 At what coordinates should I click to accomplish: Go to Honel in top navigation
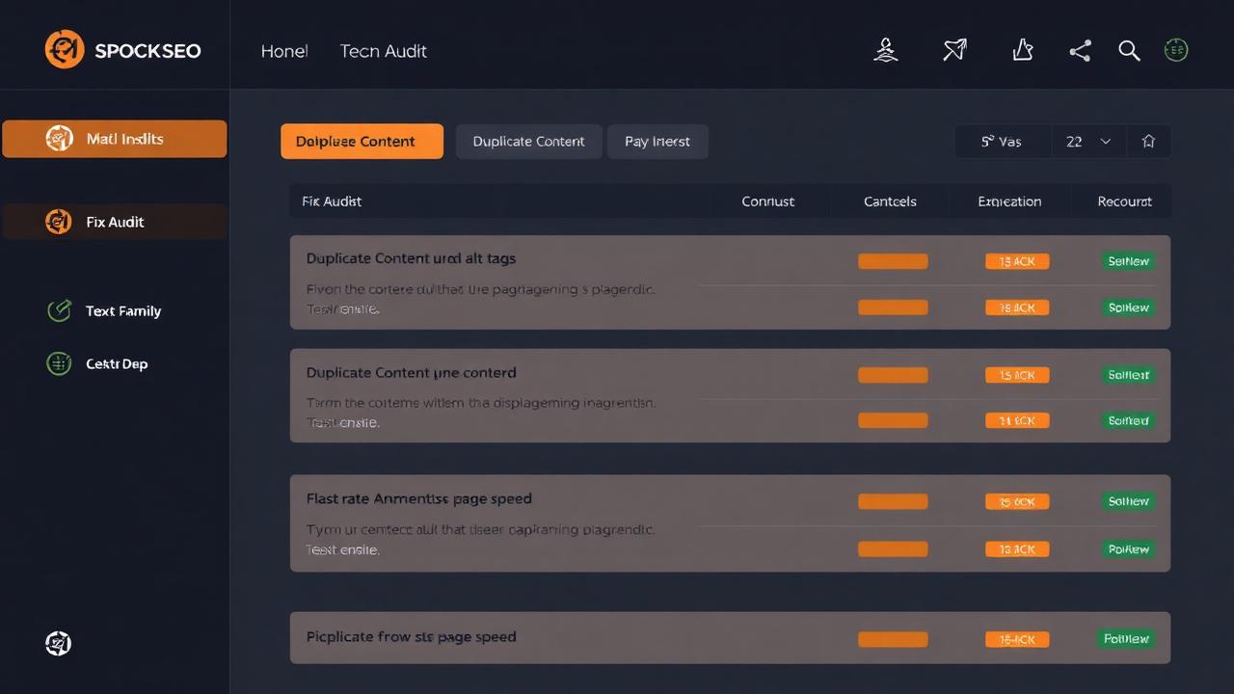pos(284,51)
